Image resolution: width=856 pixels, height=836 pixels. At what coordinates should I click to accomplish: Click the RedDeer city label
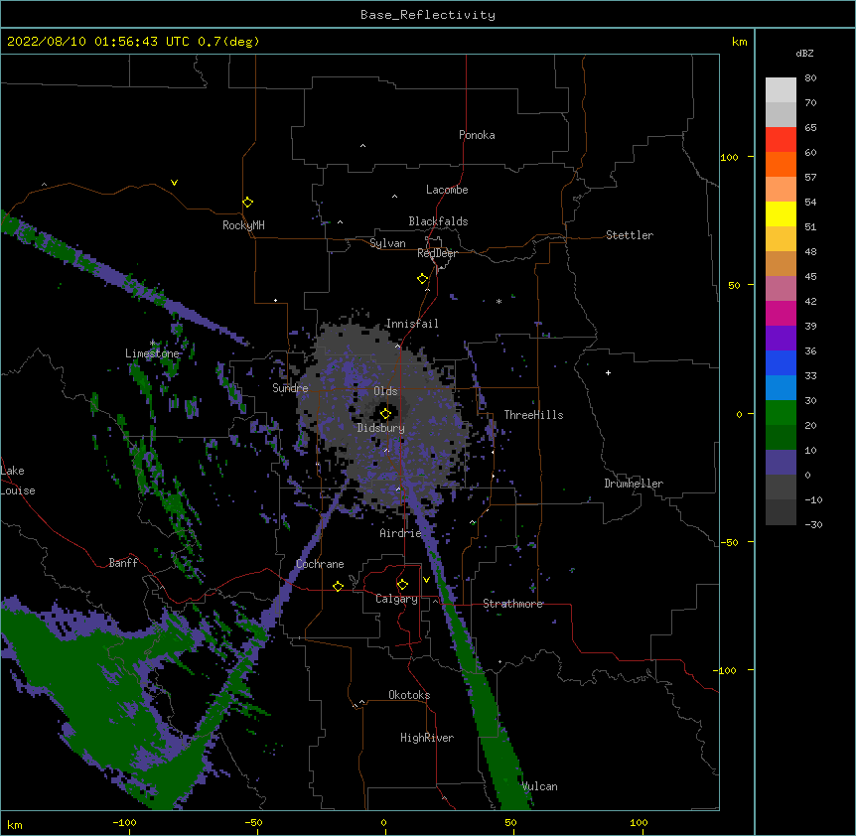437,253
